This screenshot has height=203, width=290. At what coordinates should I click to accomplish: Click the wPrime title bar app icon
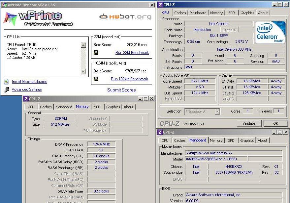(x=4, y=5)
